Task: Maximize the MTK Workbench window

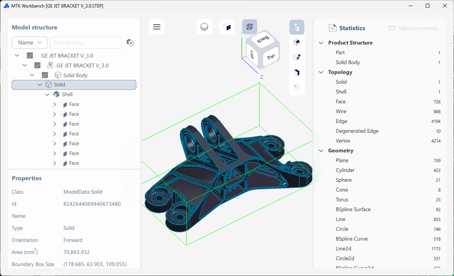Action: [427, 6]
